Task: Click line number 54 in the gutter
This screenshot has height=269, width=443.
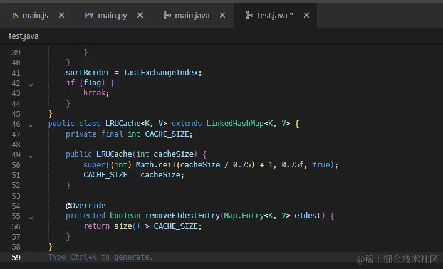Action: [16, 206]
